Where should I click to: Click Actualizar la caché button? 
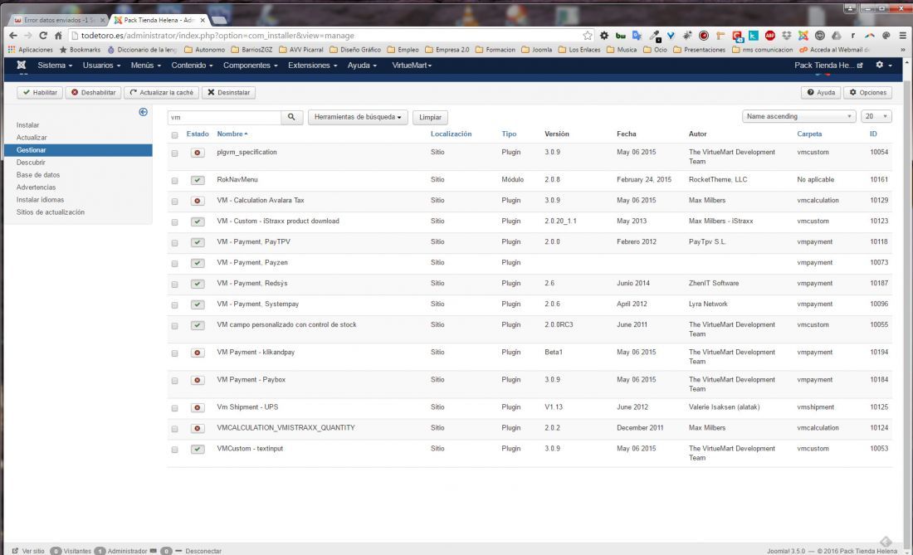click(x=161, y=93)
